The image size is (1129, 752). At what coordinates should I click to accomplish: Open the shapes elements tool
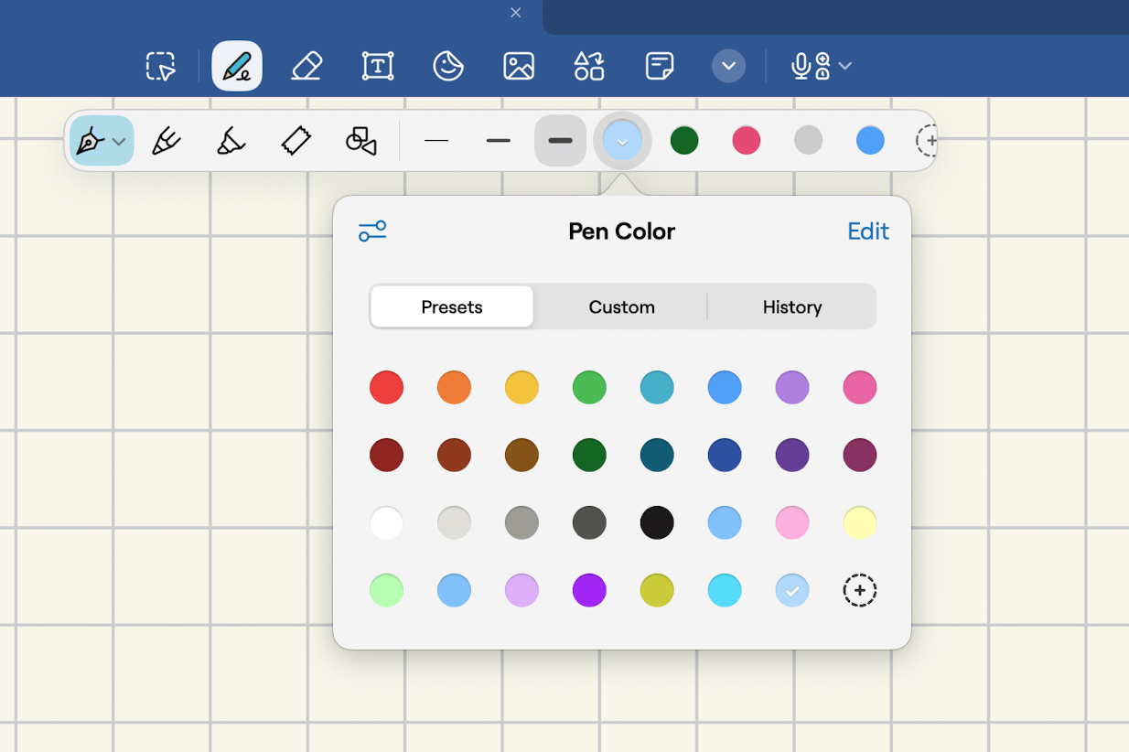pyautogui.click(x=589, y=66)
